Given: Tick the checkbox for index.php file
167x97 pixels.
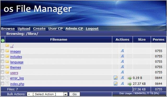Looking at the screenshot, I should pos(2,83).
